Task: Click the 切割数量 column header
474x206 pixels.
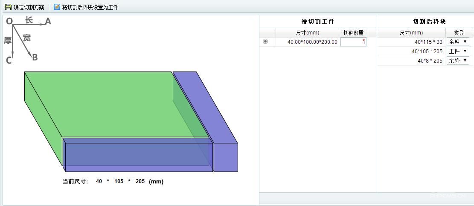Action: (353, 33)
